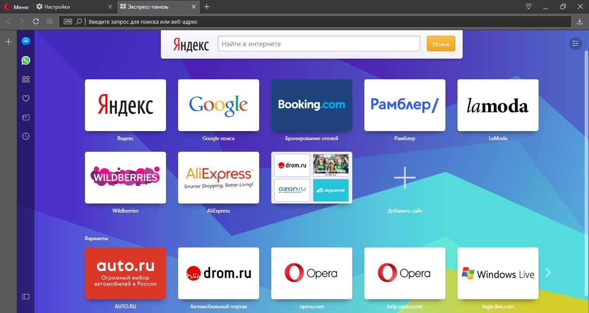Viewport: 589px width, 313px height.
Task: Go back to previous page
Action: coord(8,22)
